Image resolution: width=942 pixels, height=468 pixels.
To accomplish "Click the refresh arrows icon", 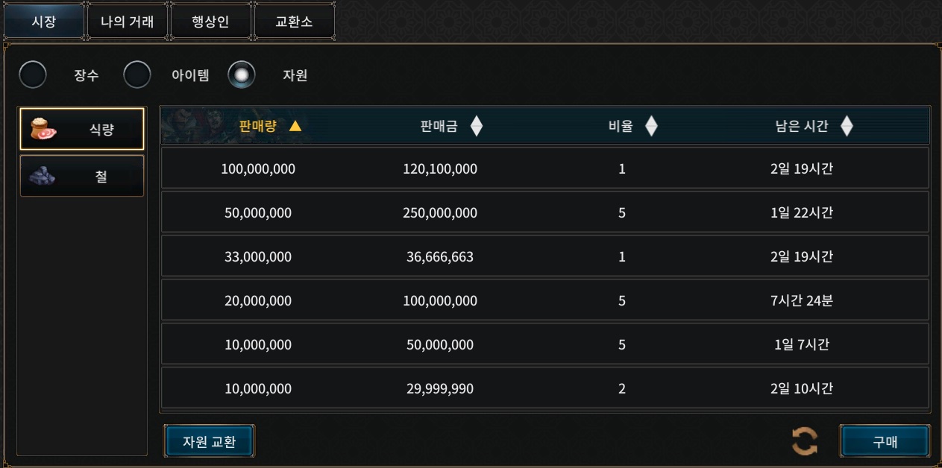I will tap(805, 441).
